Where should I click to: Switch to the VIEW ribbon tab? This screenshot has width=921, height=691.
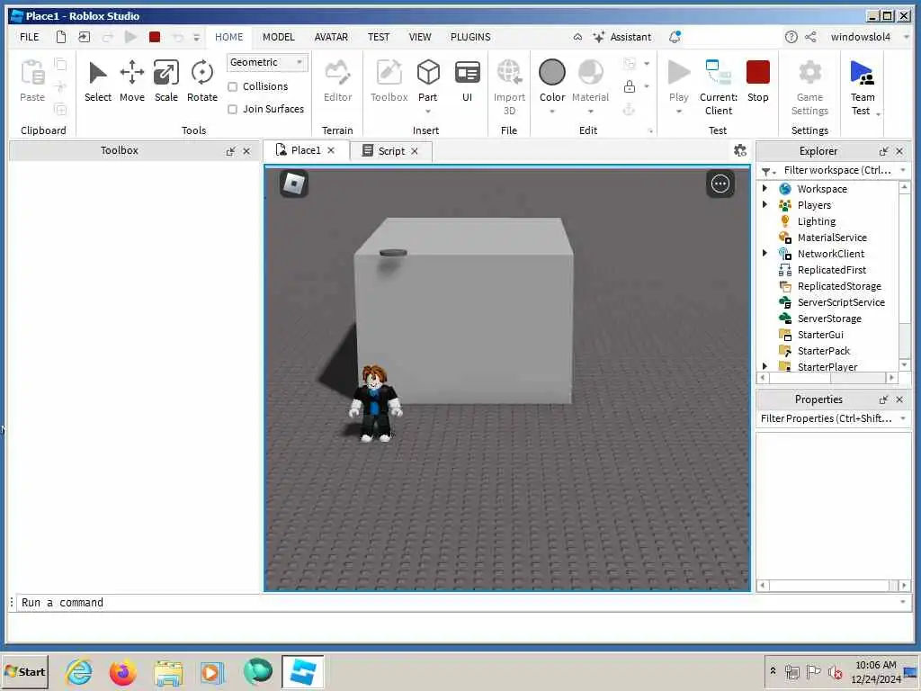point(420,37)
